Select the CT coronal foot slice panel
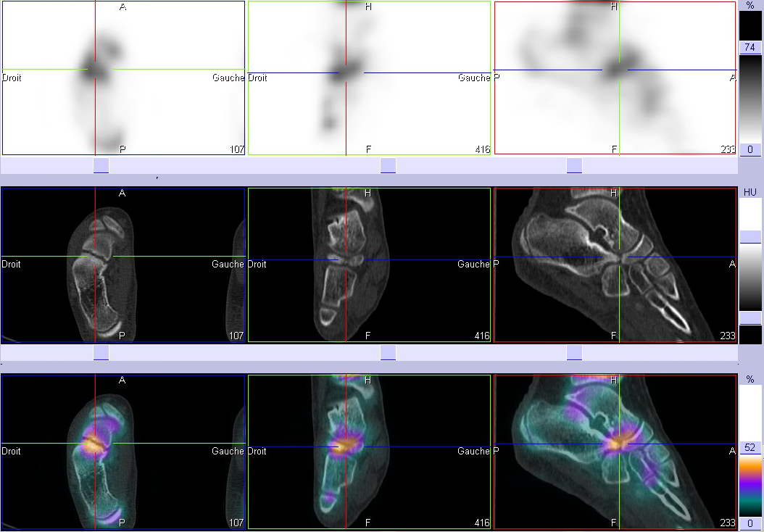 point(370,265)
